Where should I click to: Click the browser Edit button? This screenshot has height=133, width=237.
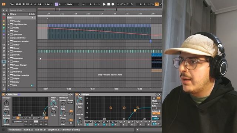tap(32, 14)
